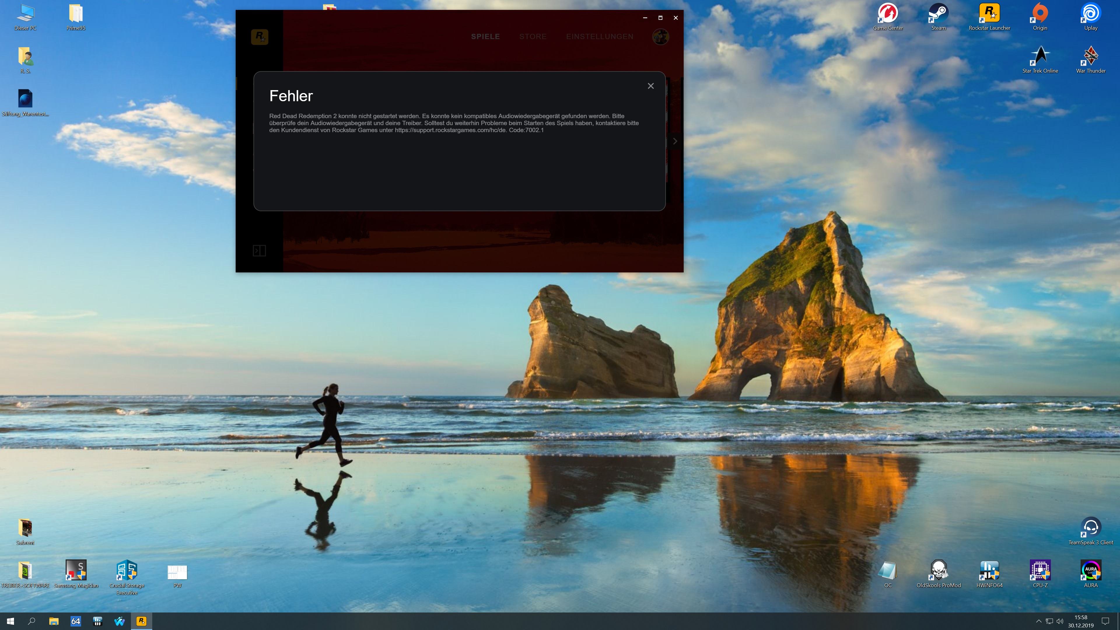Close the Fehler error dialog
Screen dimensions: 1120x630
(650, 86)
